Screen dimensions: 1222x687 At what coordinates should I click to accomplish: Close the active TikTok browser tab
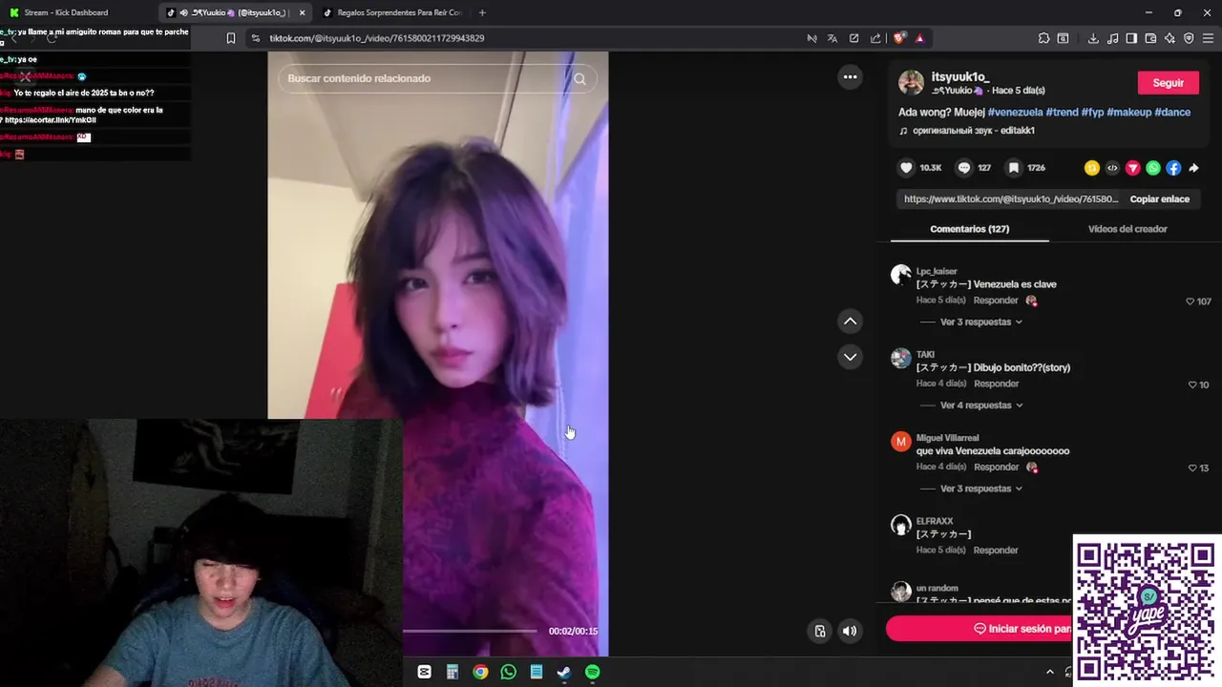pos(303,12)
